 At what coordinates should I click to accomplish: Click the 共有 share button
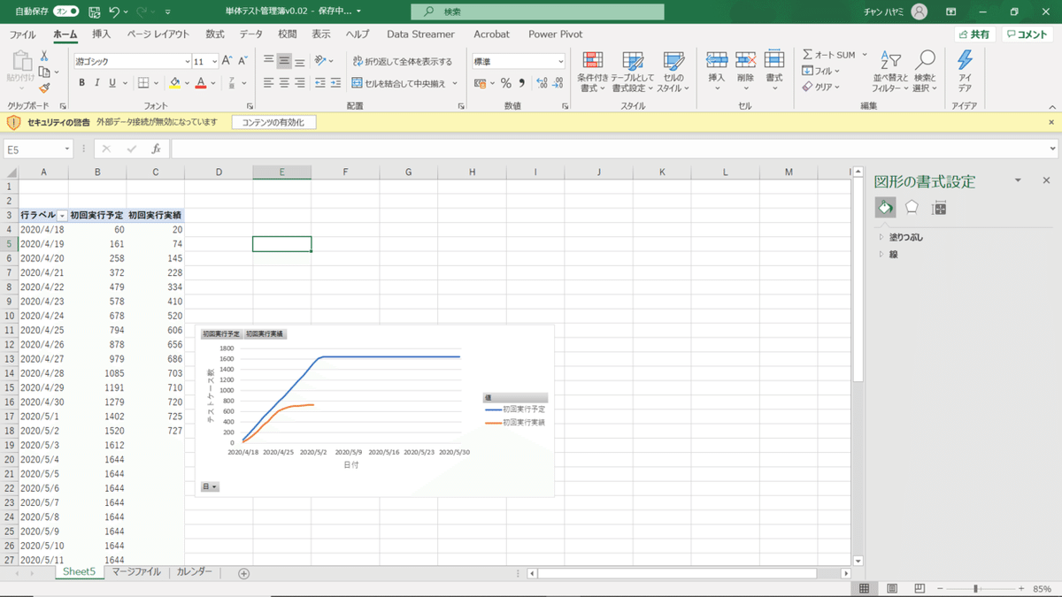pyautogui.click(x=974, y=34)
